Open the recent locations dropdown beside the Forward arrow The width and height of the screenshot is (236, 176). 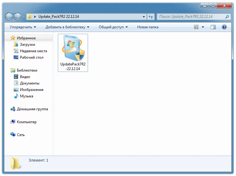(24, 17)
